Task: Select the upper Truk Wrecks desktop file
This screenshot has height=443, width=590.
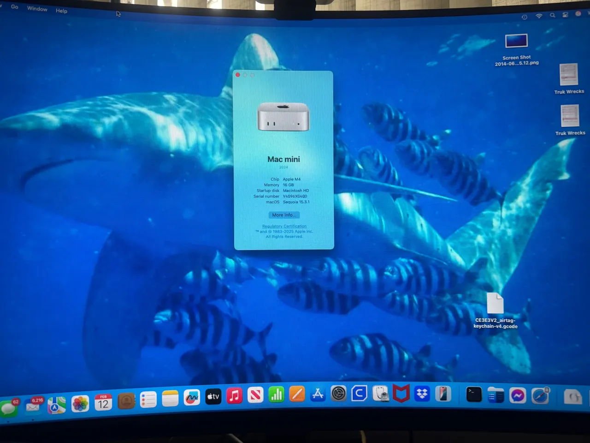Action: [569, 78]
